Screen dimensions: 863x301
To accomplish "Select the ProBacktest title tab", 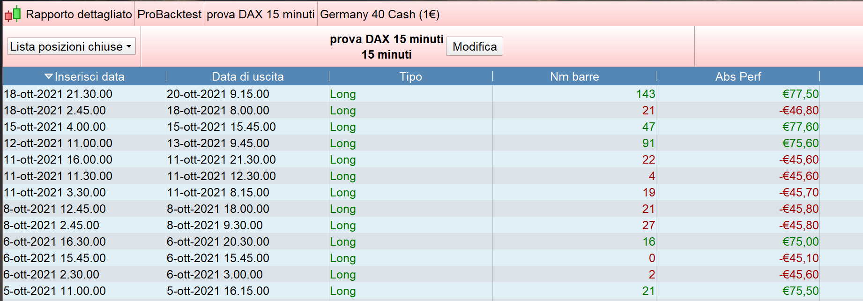I will coord(169,14).
